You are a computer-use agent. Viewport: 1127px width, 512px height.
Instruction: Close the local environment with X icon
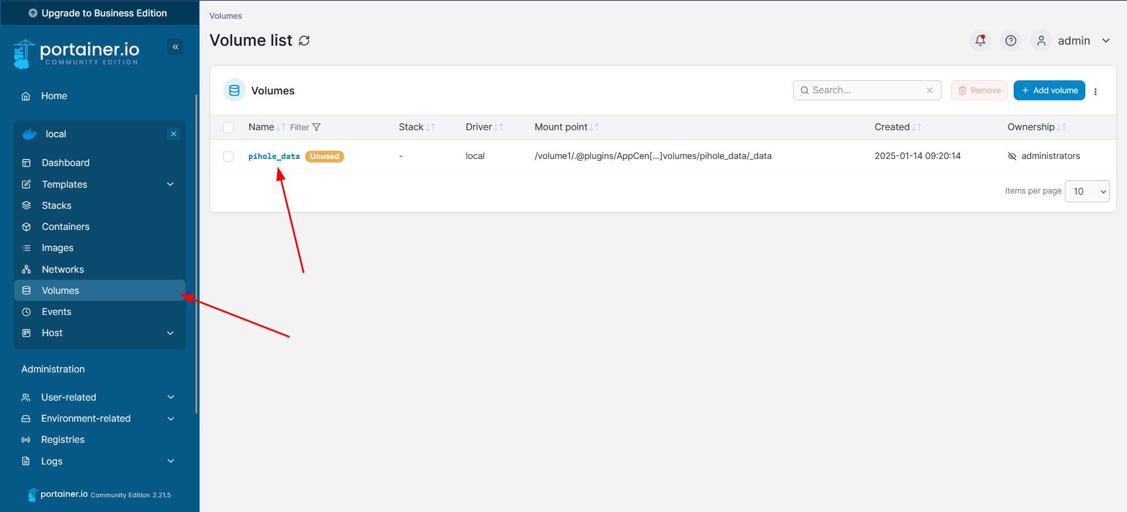(174, 134)
